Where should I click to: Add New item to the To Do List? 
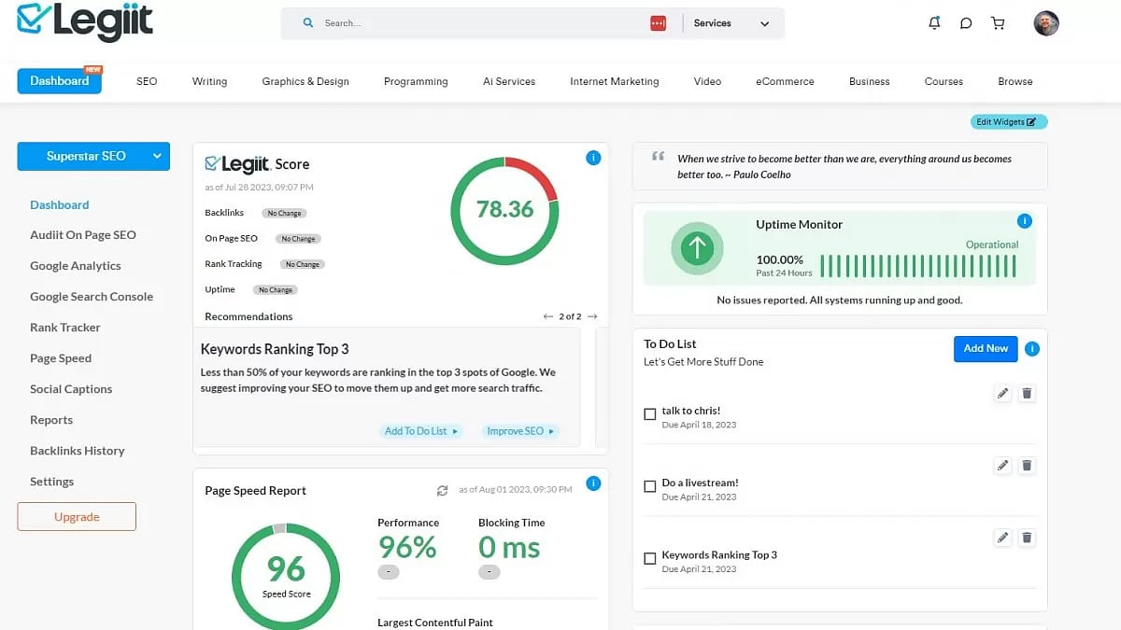click(x=985, y=348)
